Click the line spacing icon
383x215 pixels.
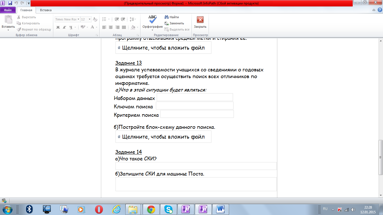pos(131,19)
